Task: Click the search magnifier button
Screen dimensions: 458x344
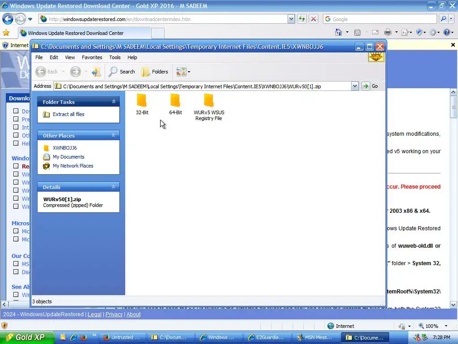Action: (443, 19)
